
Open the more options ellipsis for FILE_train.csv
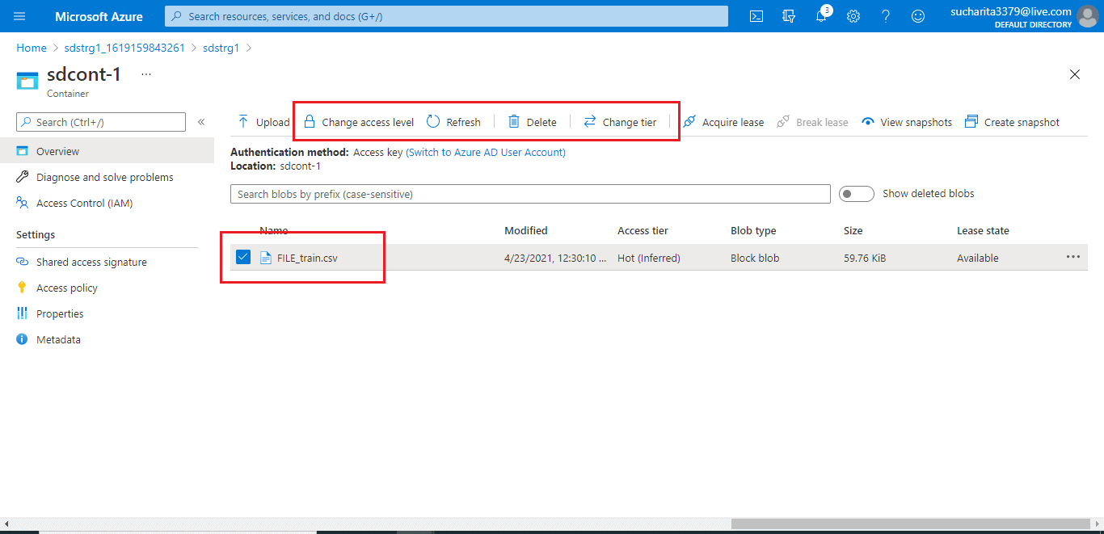[1072, 257]
